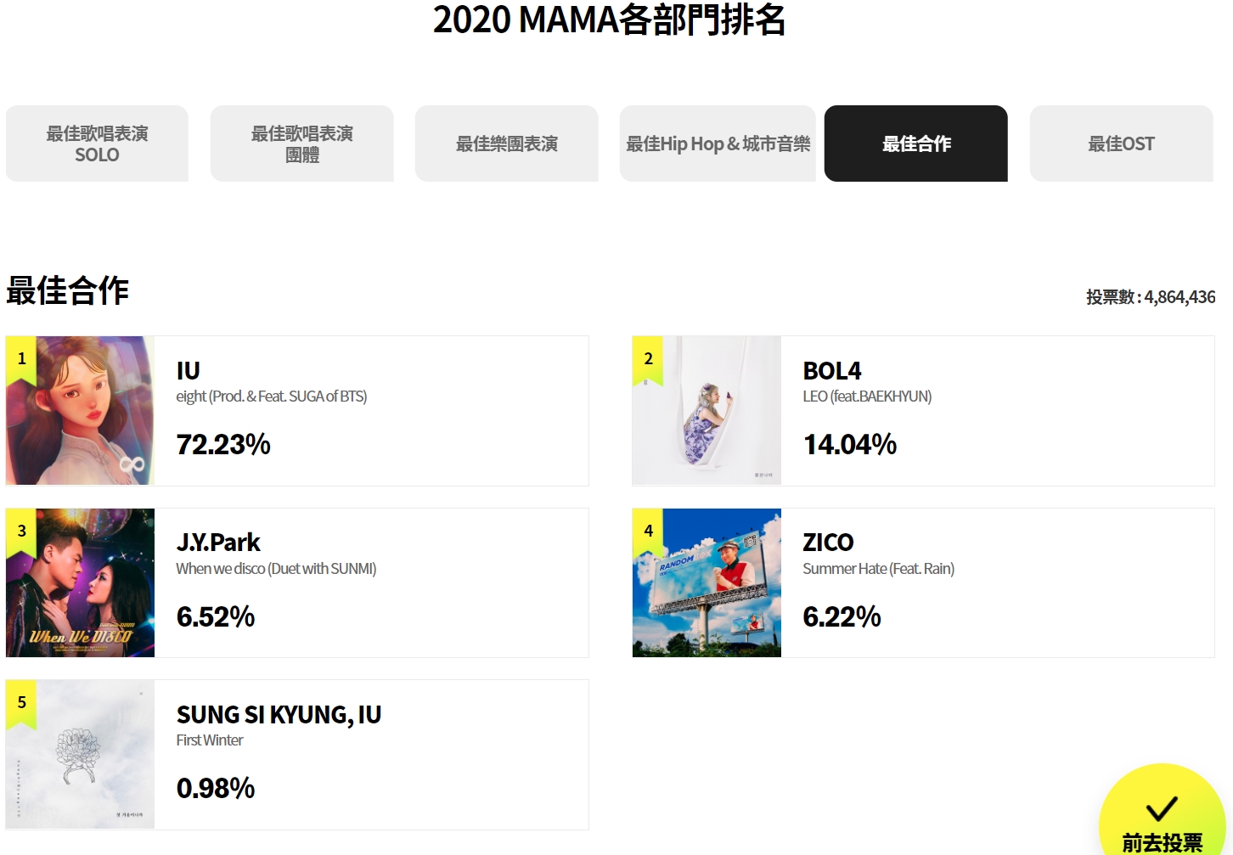This screenshot has width=1233, height=855.
Task: Click the SUNG SI KYUNG, IU title
Action: click(x=279, y=715)
